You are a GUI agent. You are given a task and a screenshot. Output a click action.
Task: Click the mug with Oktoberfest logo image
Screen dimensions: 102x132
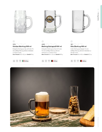[x=52, y=21]
